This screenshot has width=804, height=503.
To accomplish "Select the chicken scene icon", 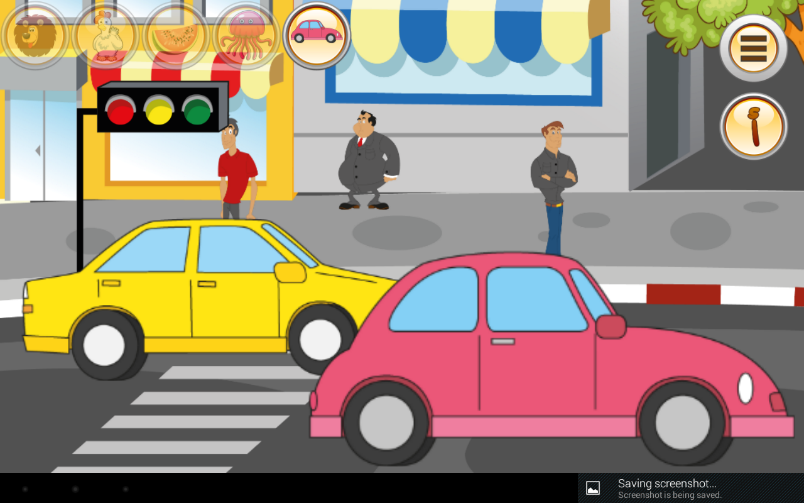I will click(x=105, y=36).
